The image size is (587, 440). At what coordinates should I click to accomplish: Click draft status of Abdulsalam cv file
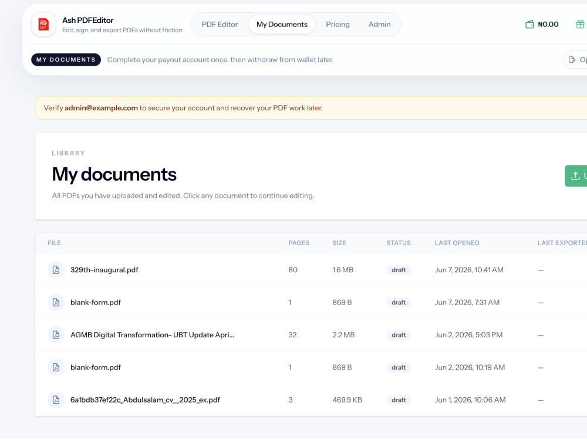coord(399,400)
